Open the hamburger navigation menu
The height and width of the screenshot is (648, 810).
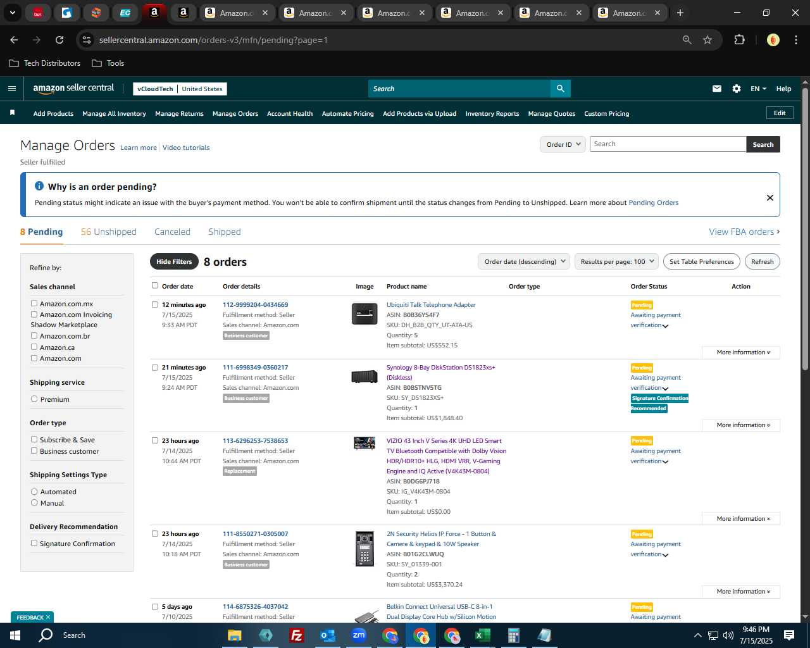tap(12, 89)
